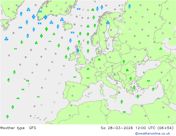The width and height of the screenshot is (176, 136).
Task: Select the green drizzle symbol off the Libyan coast
Action: click(124, 112)
